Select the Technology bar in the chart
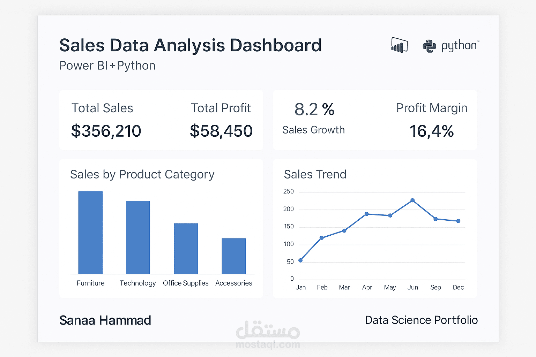This screenshot has width=536, height=357. tap(138, 237)
